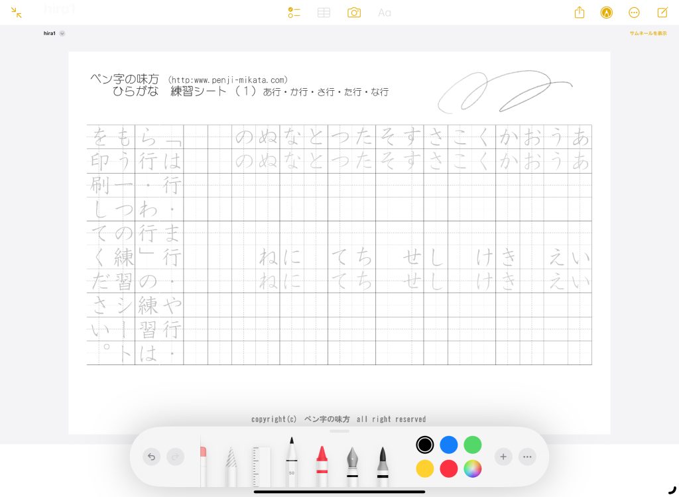Select the striped-tip pencil tool
Image resolution: width=679 pixels, height=497 pixels.
[x=231, y=464]
